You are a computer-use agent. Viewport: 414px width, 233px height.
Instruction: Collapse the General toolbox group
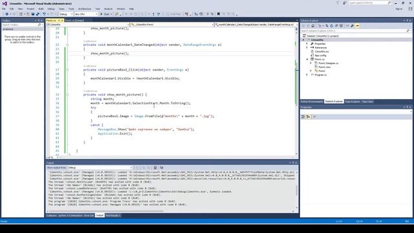tap(4, 29)
